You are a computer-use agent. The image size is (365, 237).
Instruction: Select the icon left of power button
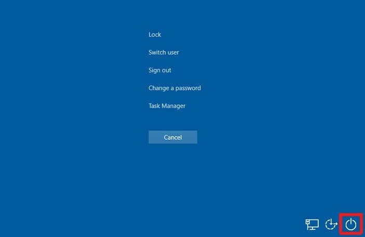click(x=331, y=225)
